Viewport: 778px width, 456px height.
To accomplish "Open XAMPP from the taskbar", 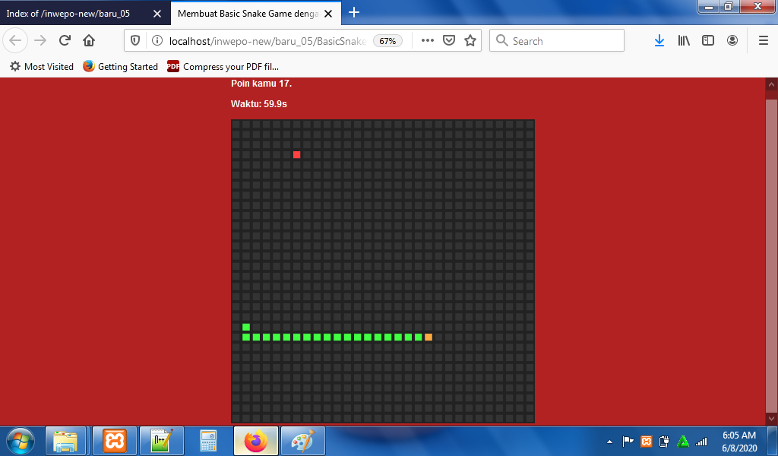I will [x=115, y=441].
